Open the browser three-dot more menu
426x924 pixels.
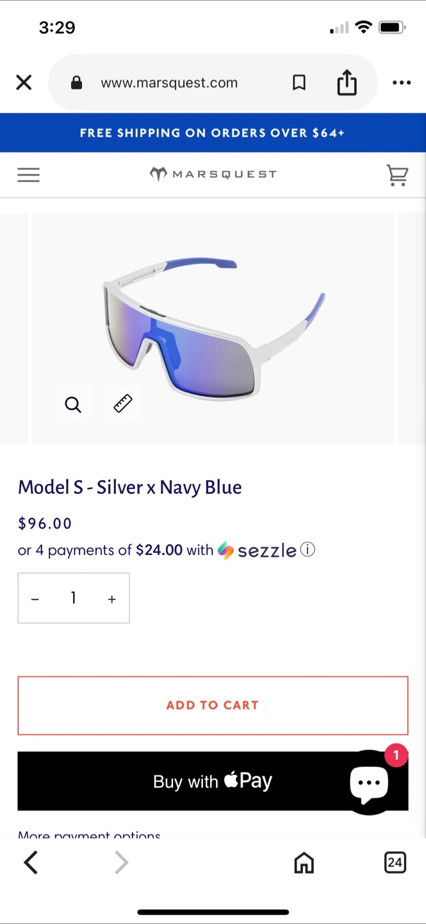pyautogui.click(x=401, y=83)
